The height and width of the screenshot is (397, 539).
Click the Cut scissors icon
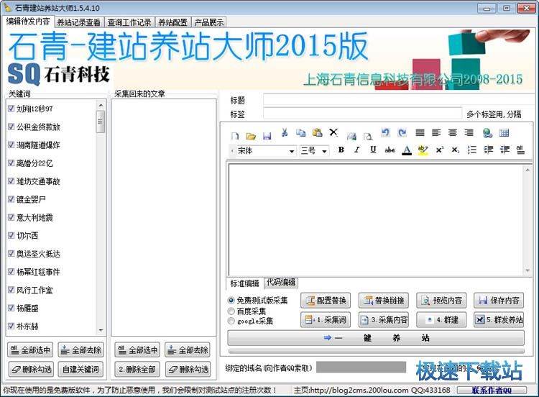[285, 133]
